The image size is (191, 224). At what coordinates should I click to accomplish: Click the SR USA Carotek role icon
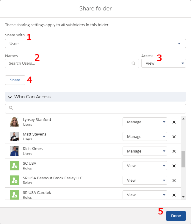tap(15, 195)
